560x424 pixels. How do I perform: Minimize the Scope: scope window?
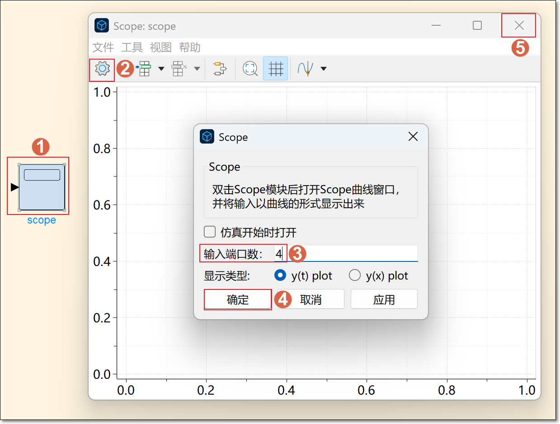[436, 26]
